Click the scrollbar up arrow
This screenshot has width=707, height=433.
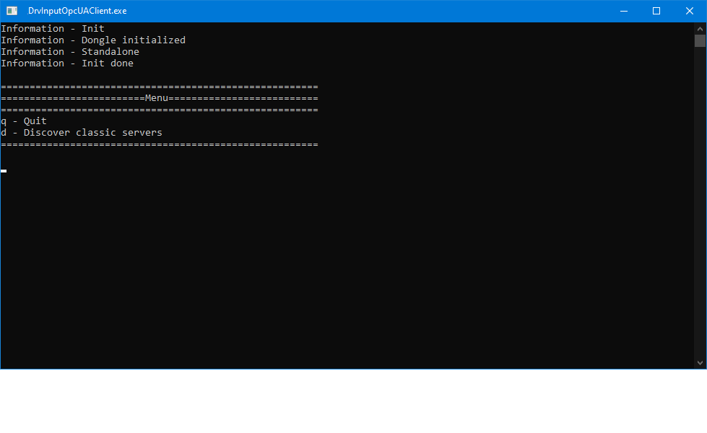[700, 28]
